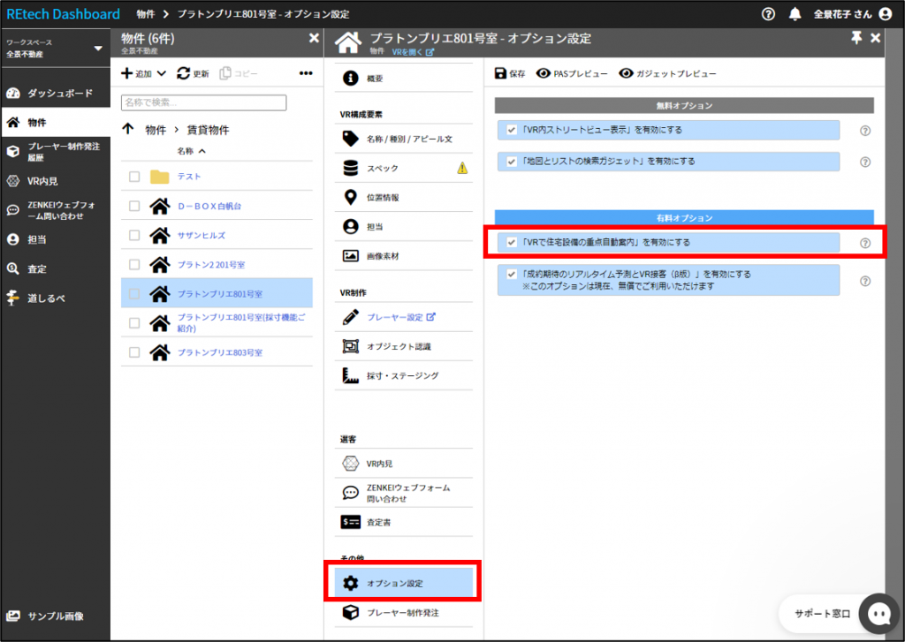Click the コピー copy button
The image size is (905, 642).
239,73
